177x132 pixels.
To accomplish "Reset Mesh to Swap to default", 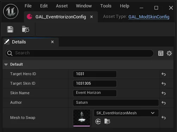I will tap(164, 118).
